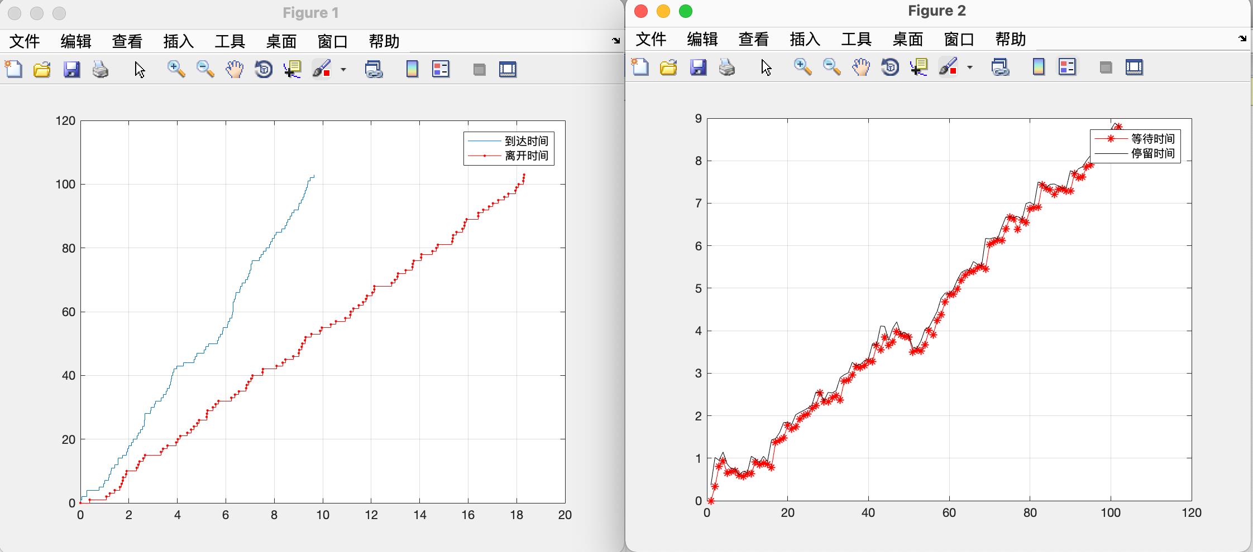Select Edit Plot arrow in Figure 1
Screen dimensions: 1253x552
(x=140, y=70)
